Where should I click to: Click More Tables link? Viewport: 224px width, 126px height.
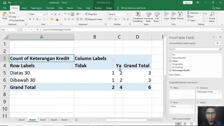[175, 75]
